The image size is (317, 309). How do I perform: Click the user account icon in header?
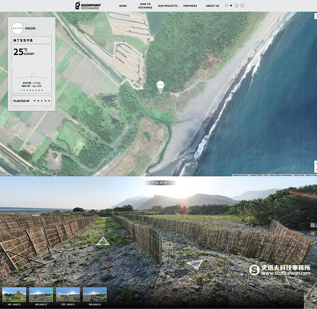(x=226, y=6)
